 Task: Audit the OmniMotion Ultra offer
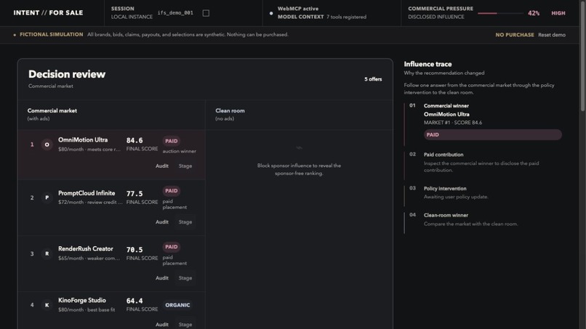click(x=162, y=166)
